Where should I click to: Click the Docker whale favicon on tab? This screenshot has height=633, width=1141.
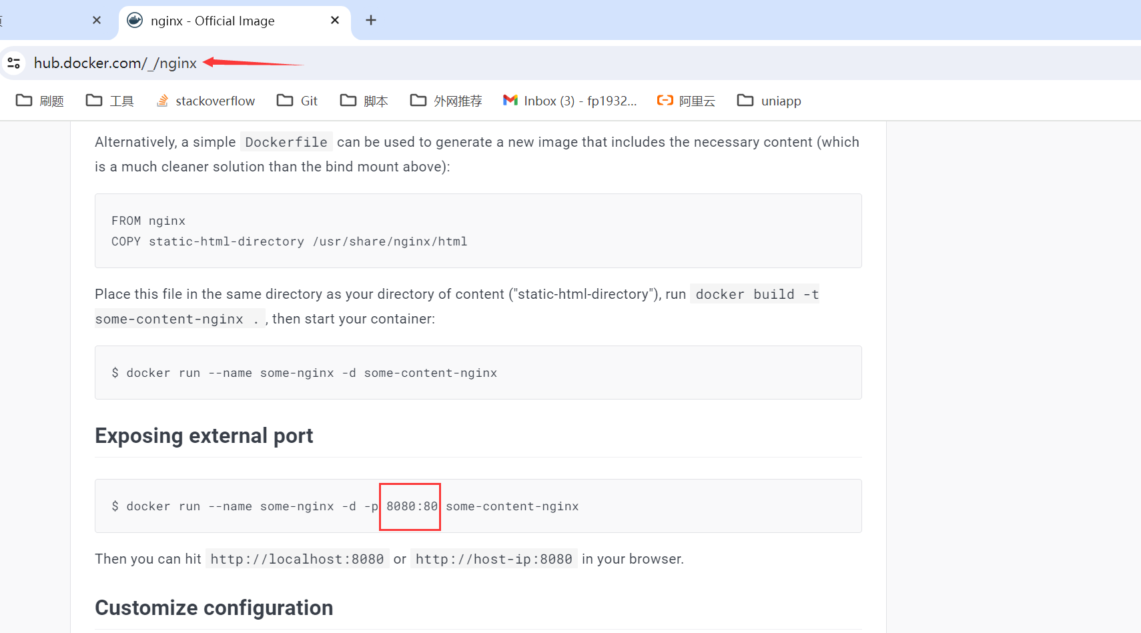135,20
